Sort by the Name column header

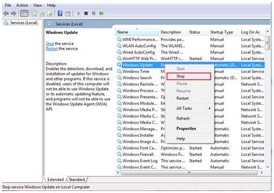coord(137,32)
